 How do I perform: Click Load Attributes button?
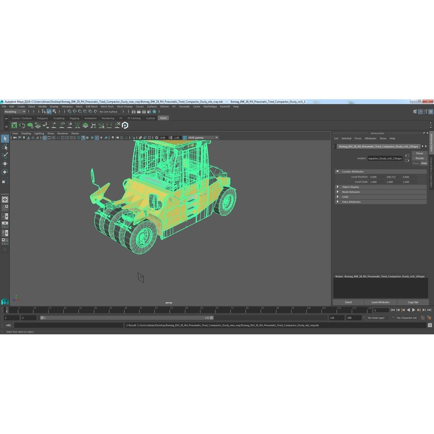tap(380, 302)
